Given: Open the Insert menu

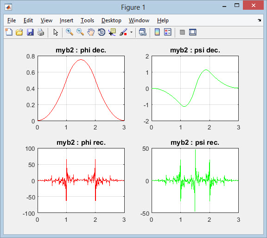Looking at the screenshot, I should [x=66, y=20].
